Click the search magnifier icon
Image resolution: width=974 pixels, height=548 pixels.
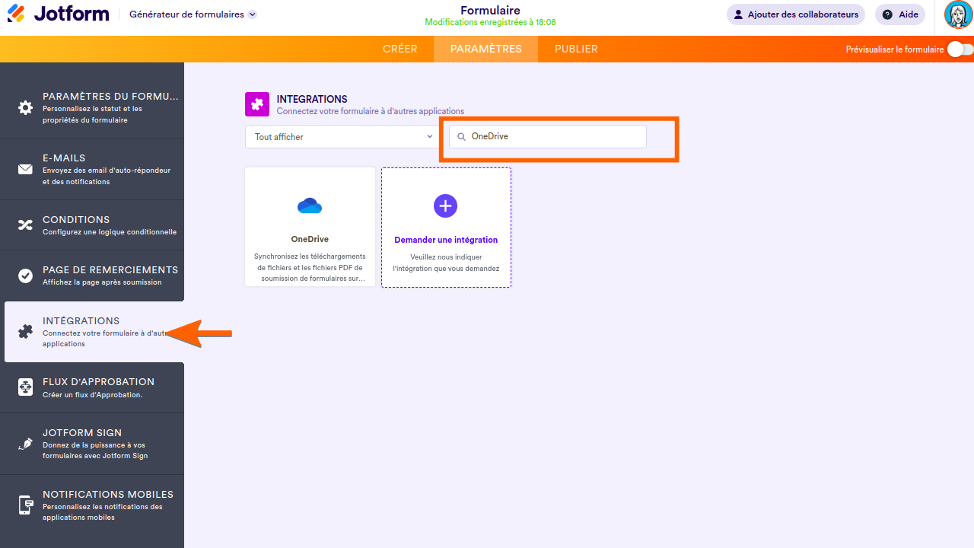coord(461,137)
